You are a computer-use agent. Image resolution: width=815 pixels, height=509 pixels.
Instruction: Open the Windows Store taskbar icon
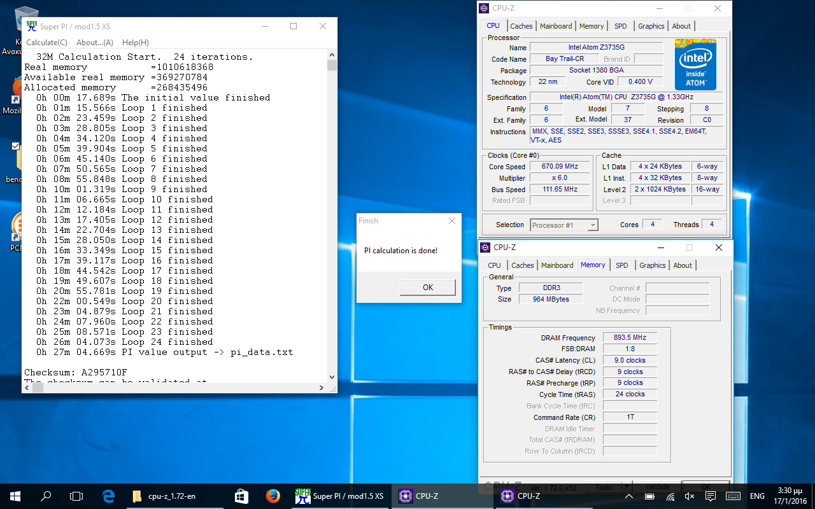click(241, 496)
